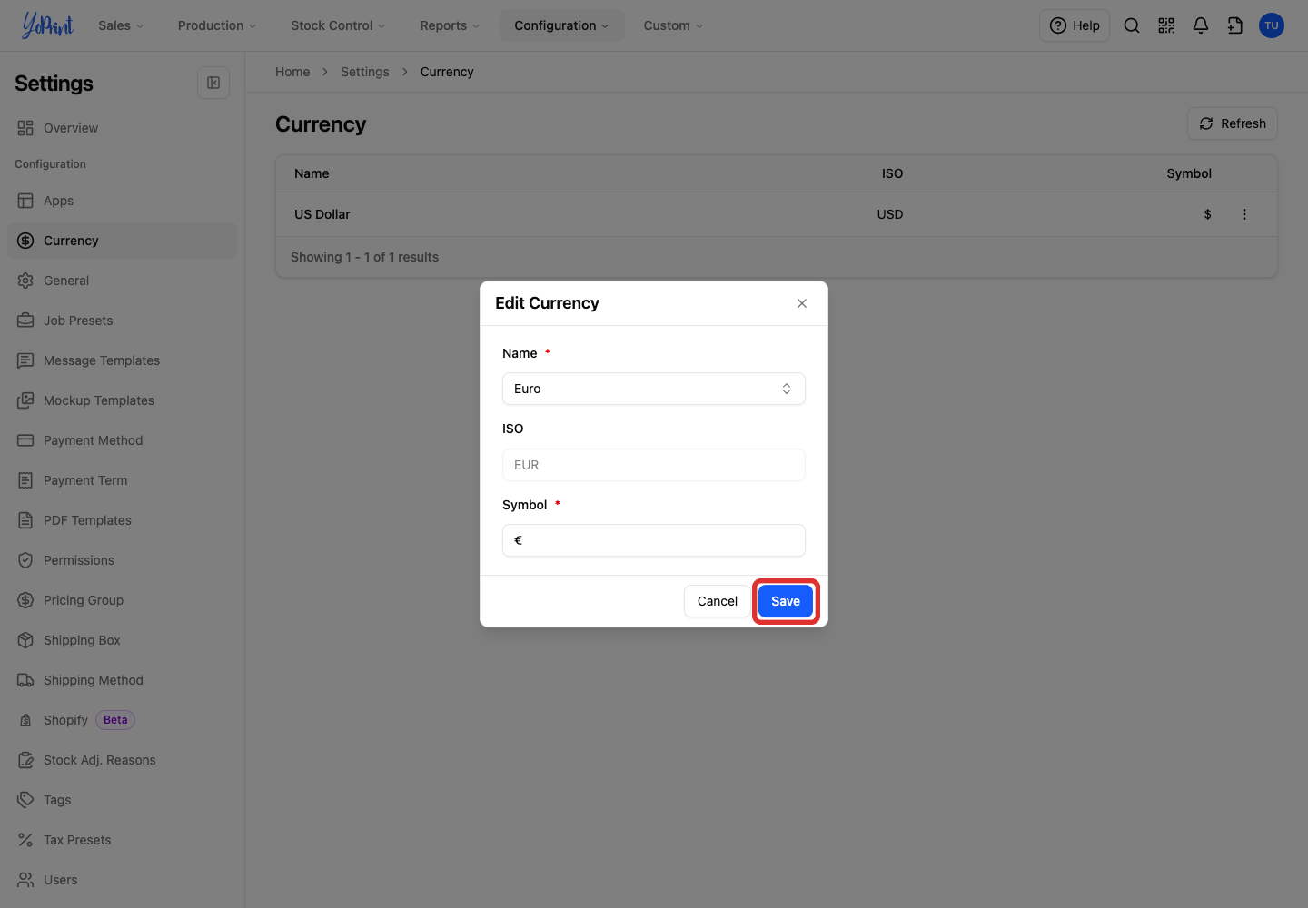Expand the Production menu
Viewport: 1308px width, 908px height.
tap(217, 25)
